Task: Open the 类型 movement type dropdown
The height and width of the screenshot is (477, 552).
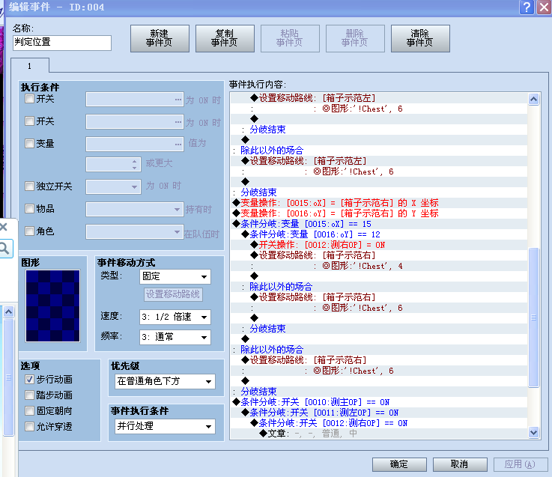Action: pyautogui.click(x=175, y=277)
